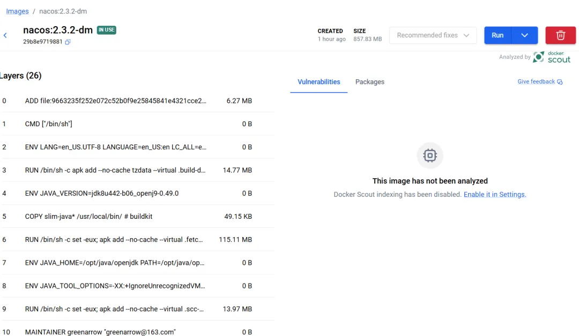Open the Docker Scout logo

552,57
